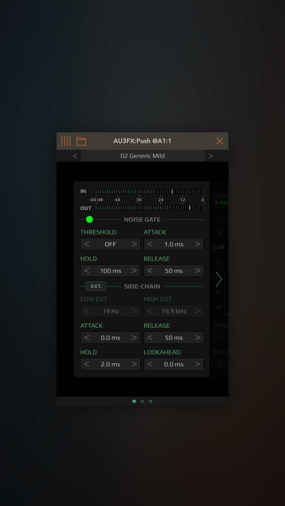
Task: Select the second page indicator dot
Action: [x=142, y=401]
